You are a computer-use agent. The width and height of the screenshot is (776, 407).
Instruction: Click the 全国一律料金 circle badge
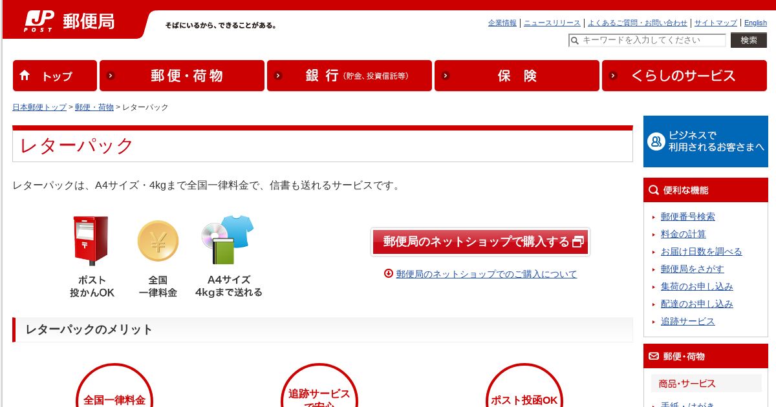pyautogui.click(x=114, y=386)
